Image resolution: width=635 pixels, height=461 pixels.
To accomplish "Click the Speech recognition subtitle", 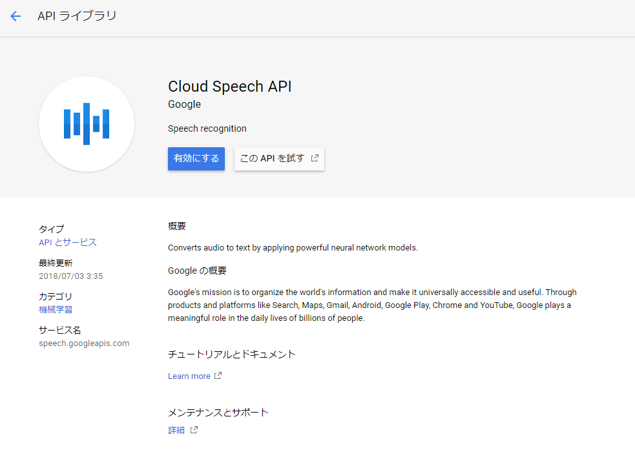I will click(207, 128).
